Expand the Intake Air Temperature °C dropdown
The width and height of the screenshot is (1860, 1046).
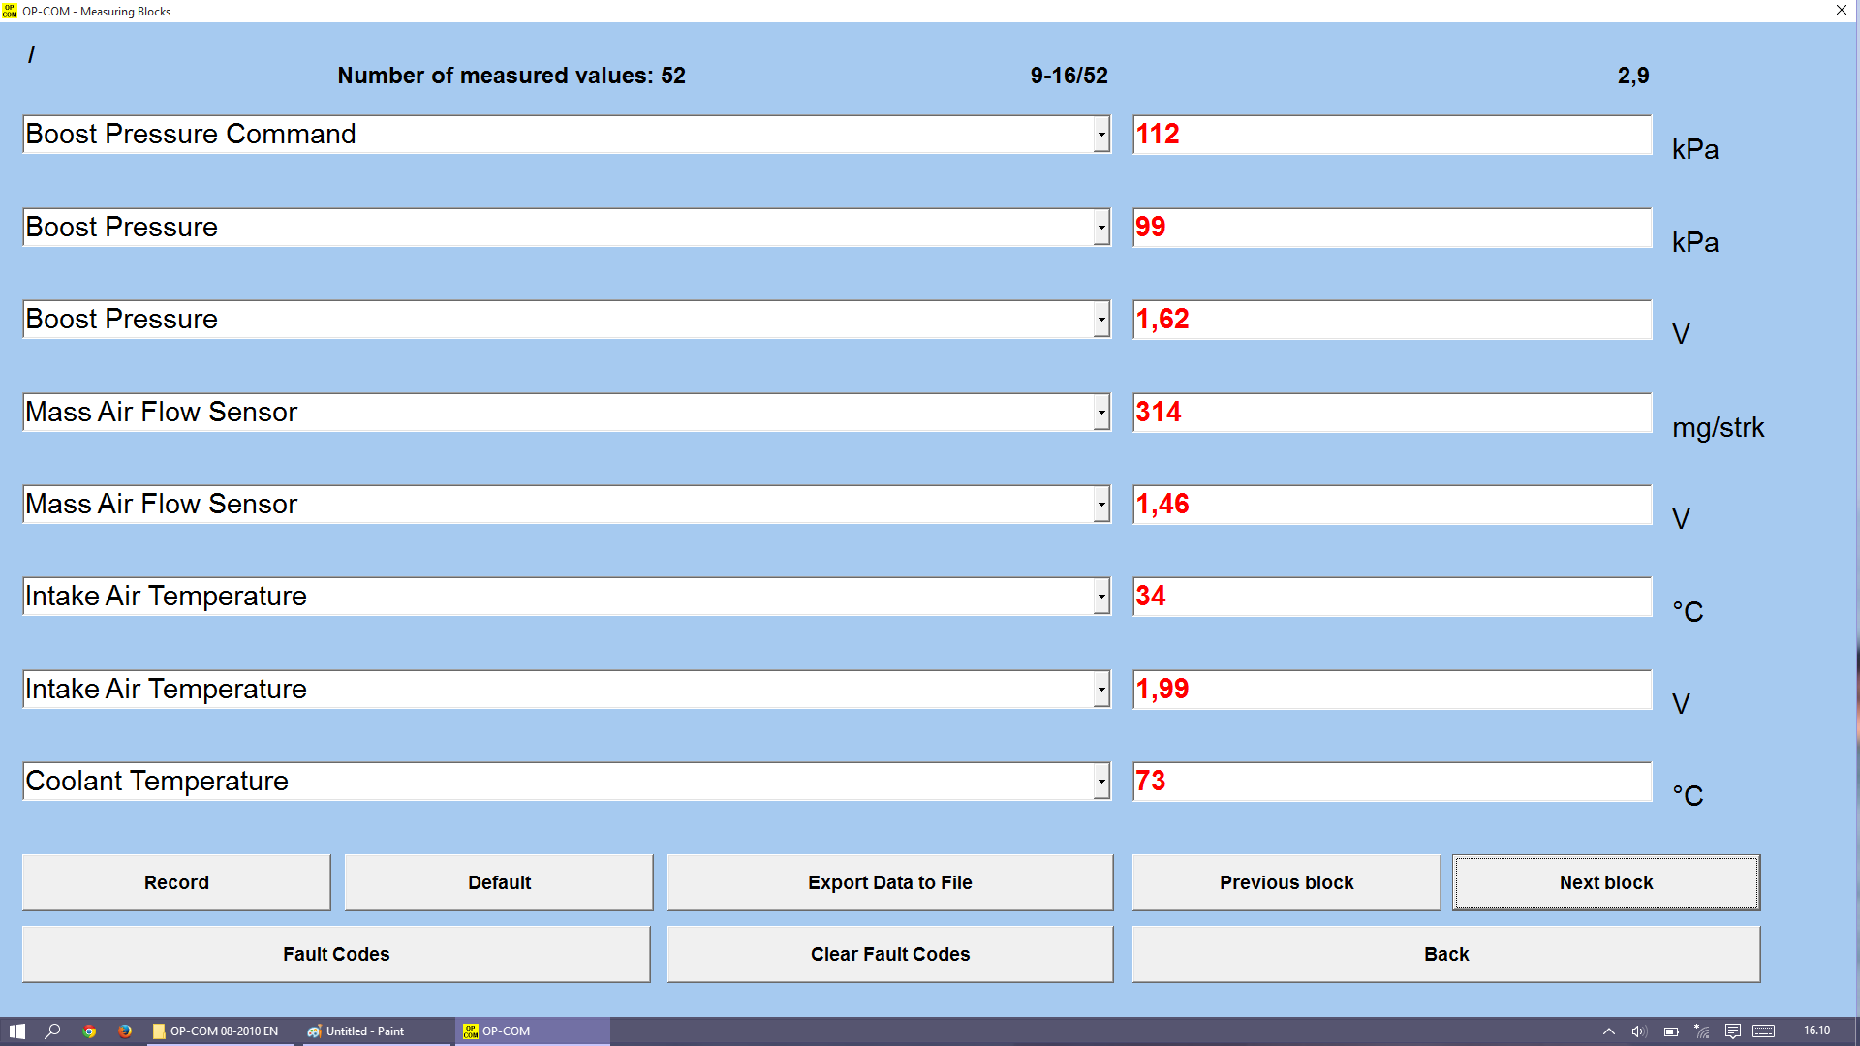click(1101, 597)
